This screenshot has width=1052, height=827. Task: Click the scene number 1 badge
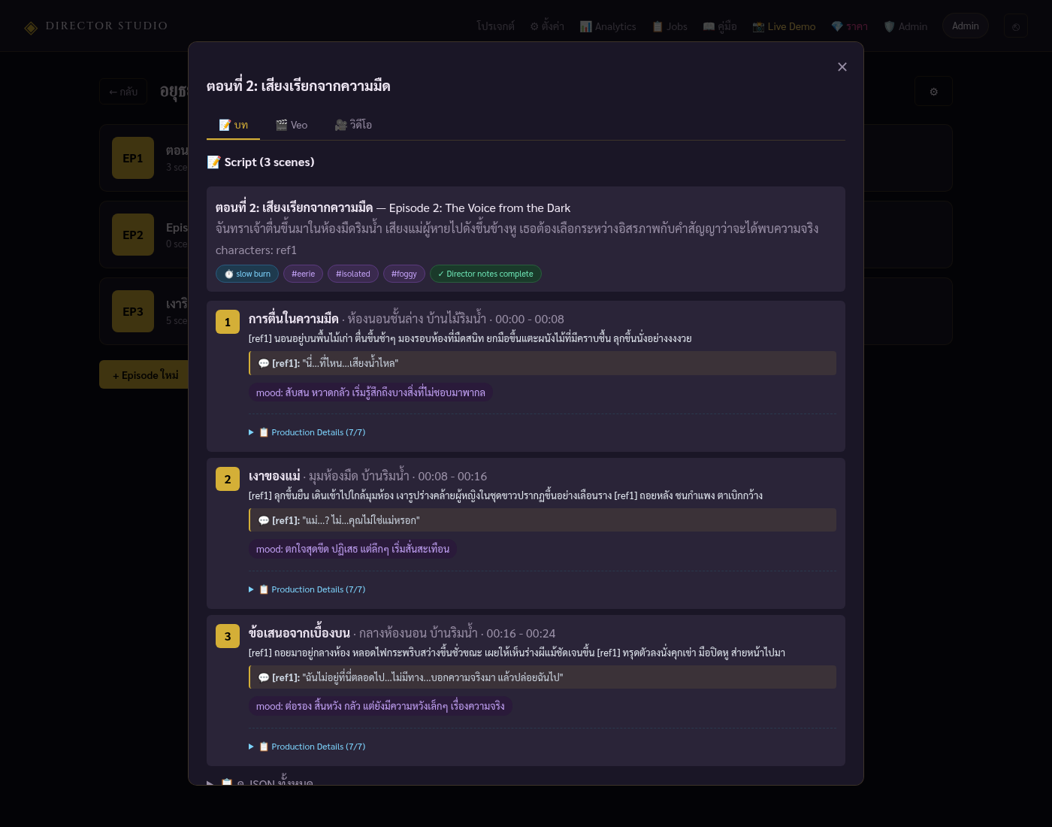coord(228,322)
